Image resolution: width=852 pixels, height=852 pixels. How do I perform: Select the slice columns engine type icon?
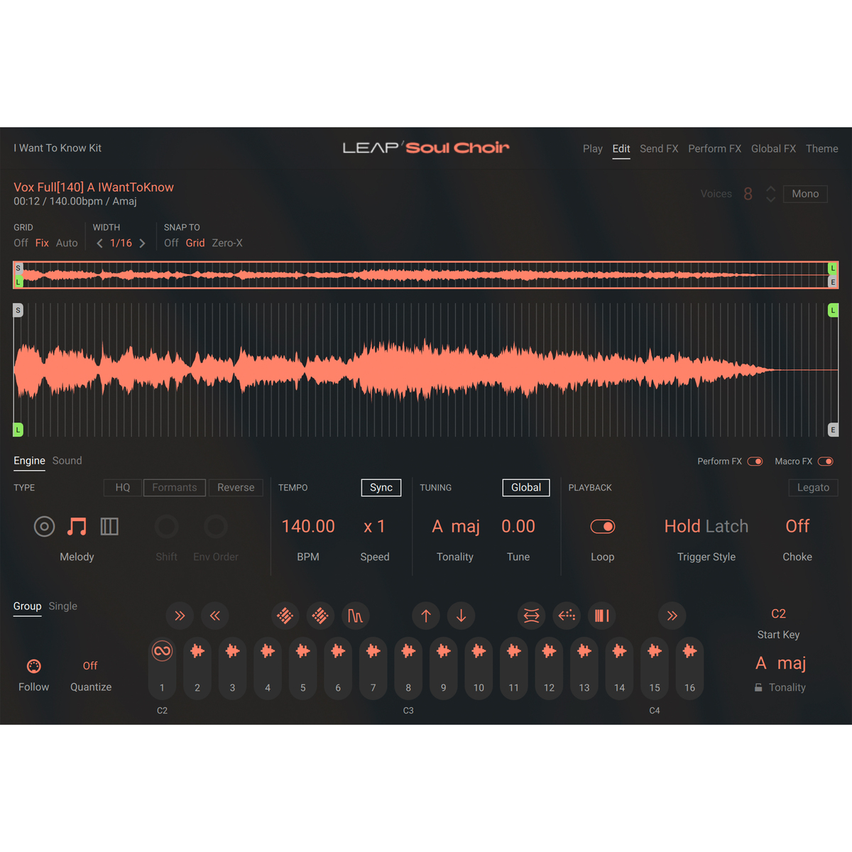click(x=109, y=526)
